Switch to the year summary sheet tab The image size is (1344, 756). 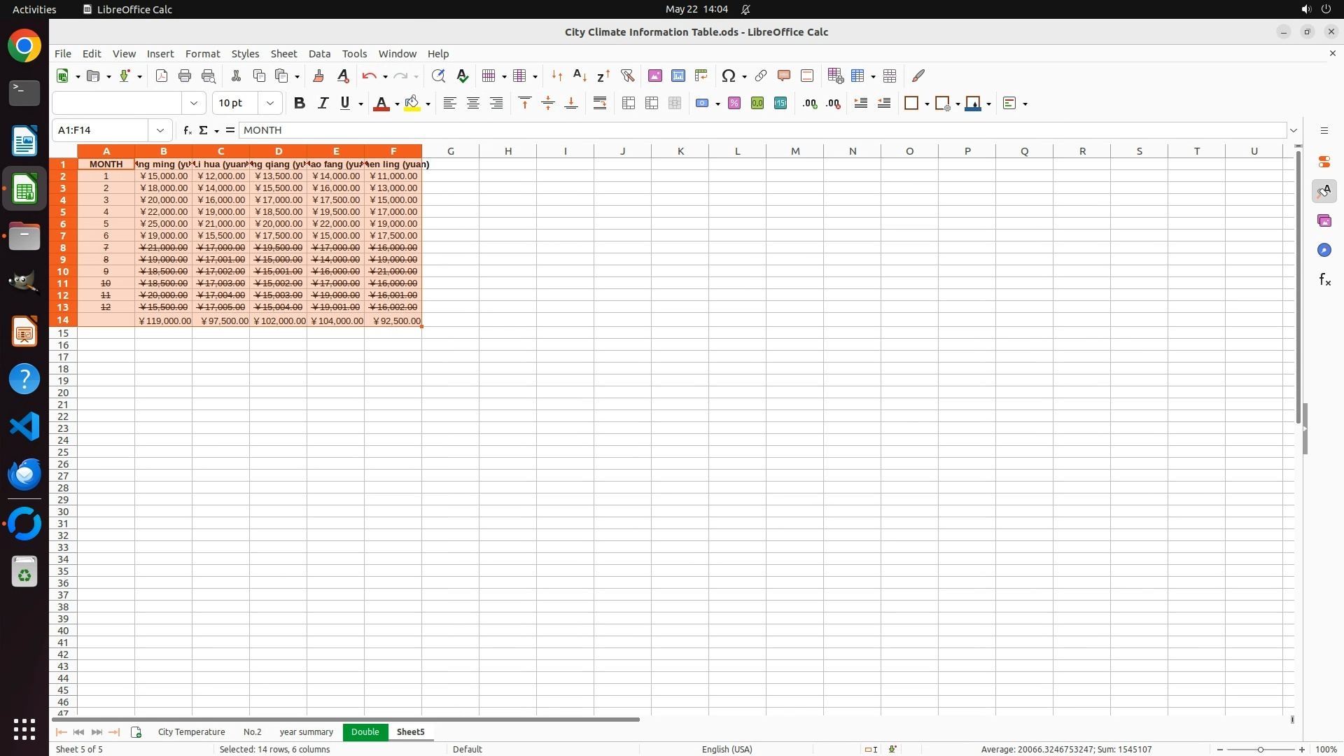click(x=306, y=731)
